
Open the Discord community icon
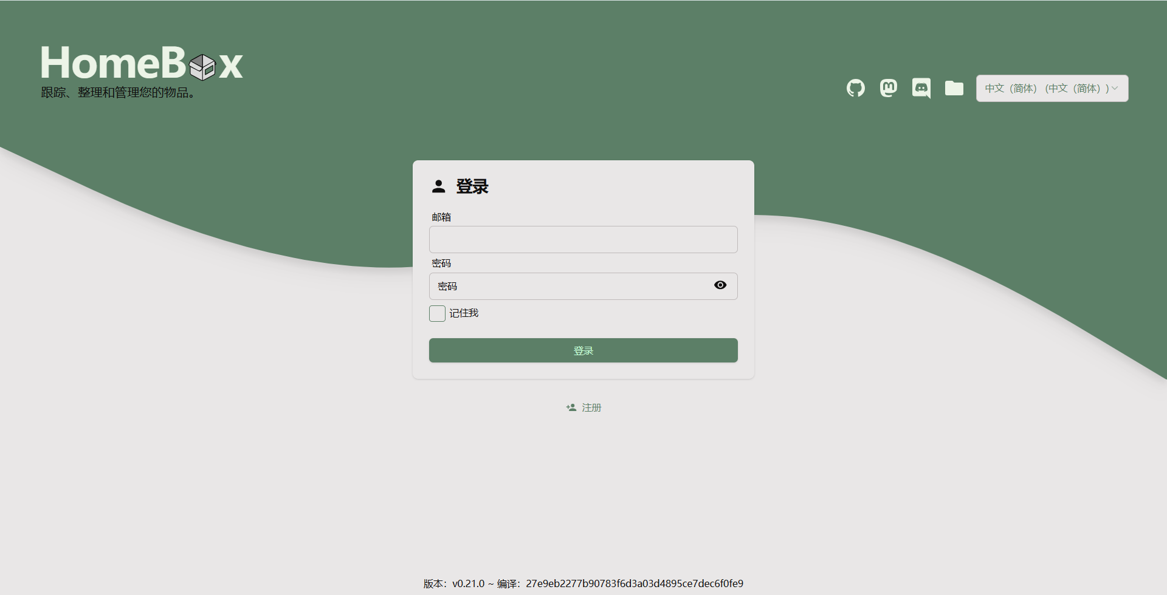[x=921, y=88]
